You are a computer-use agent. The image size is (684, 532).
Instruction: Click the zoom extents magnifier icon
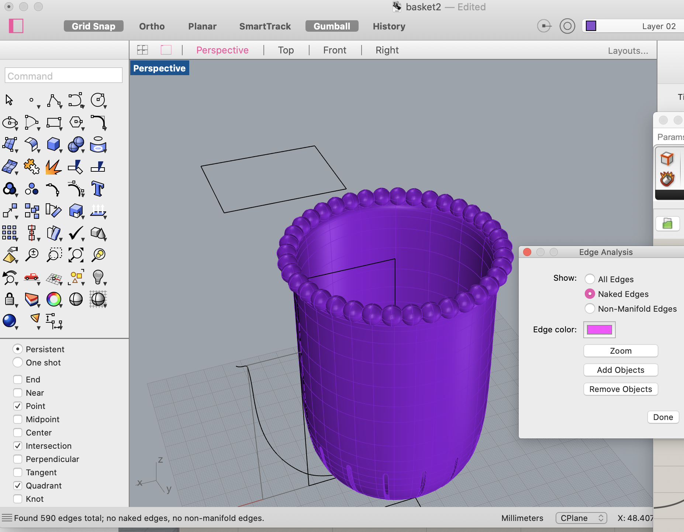pos(76,255)
